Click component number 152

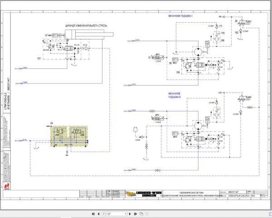click(x=237, y=33)
